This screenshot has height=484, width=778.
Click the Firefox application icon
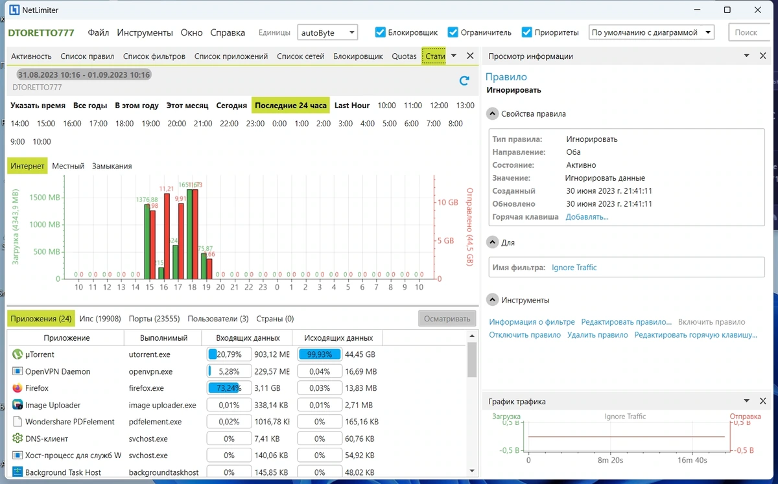click(18, 388)
